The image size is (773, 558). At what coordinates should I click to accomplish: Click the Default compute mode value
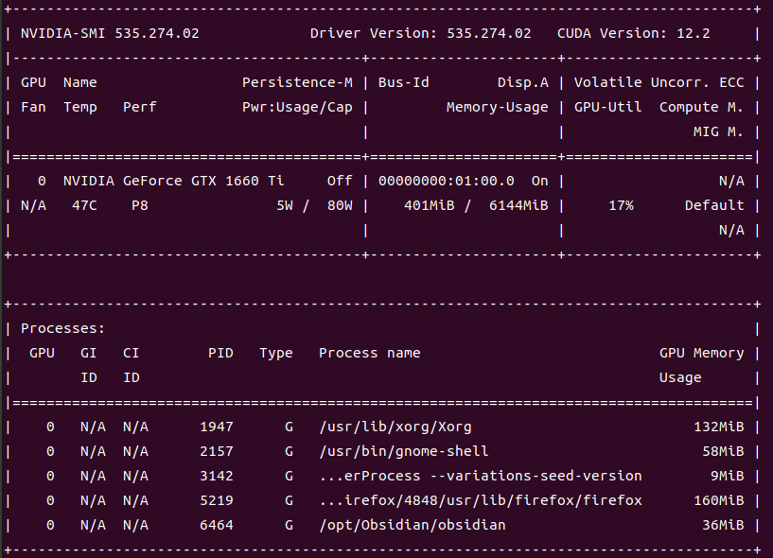(x=713, y=205)
